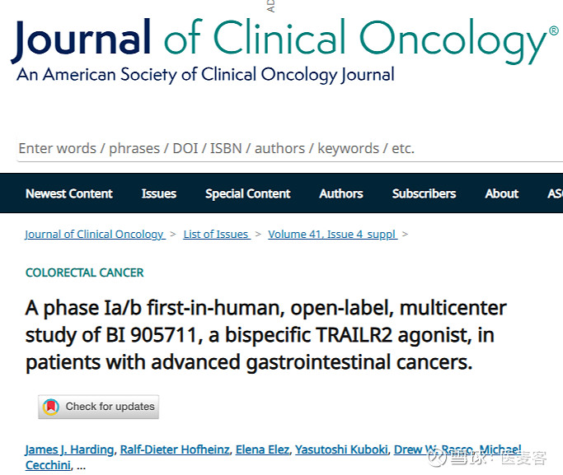Click the Journal of Clinical Oncology breadcrumb

(x=95, y=235)
